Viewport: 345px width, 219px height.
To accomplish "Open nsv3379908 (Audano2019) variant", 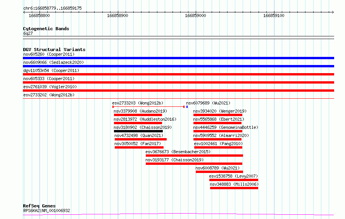I will 140,111.
